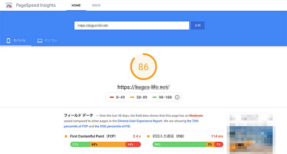Viewport: 287px width, 154px height.
Task: Click the PageSpeed Insights title text
Action: click(36, 5)
